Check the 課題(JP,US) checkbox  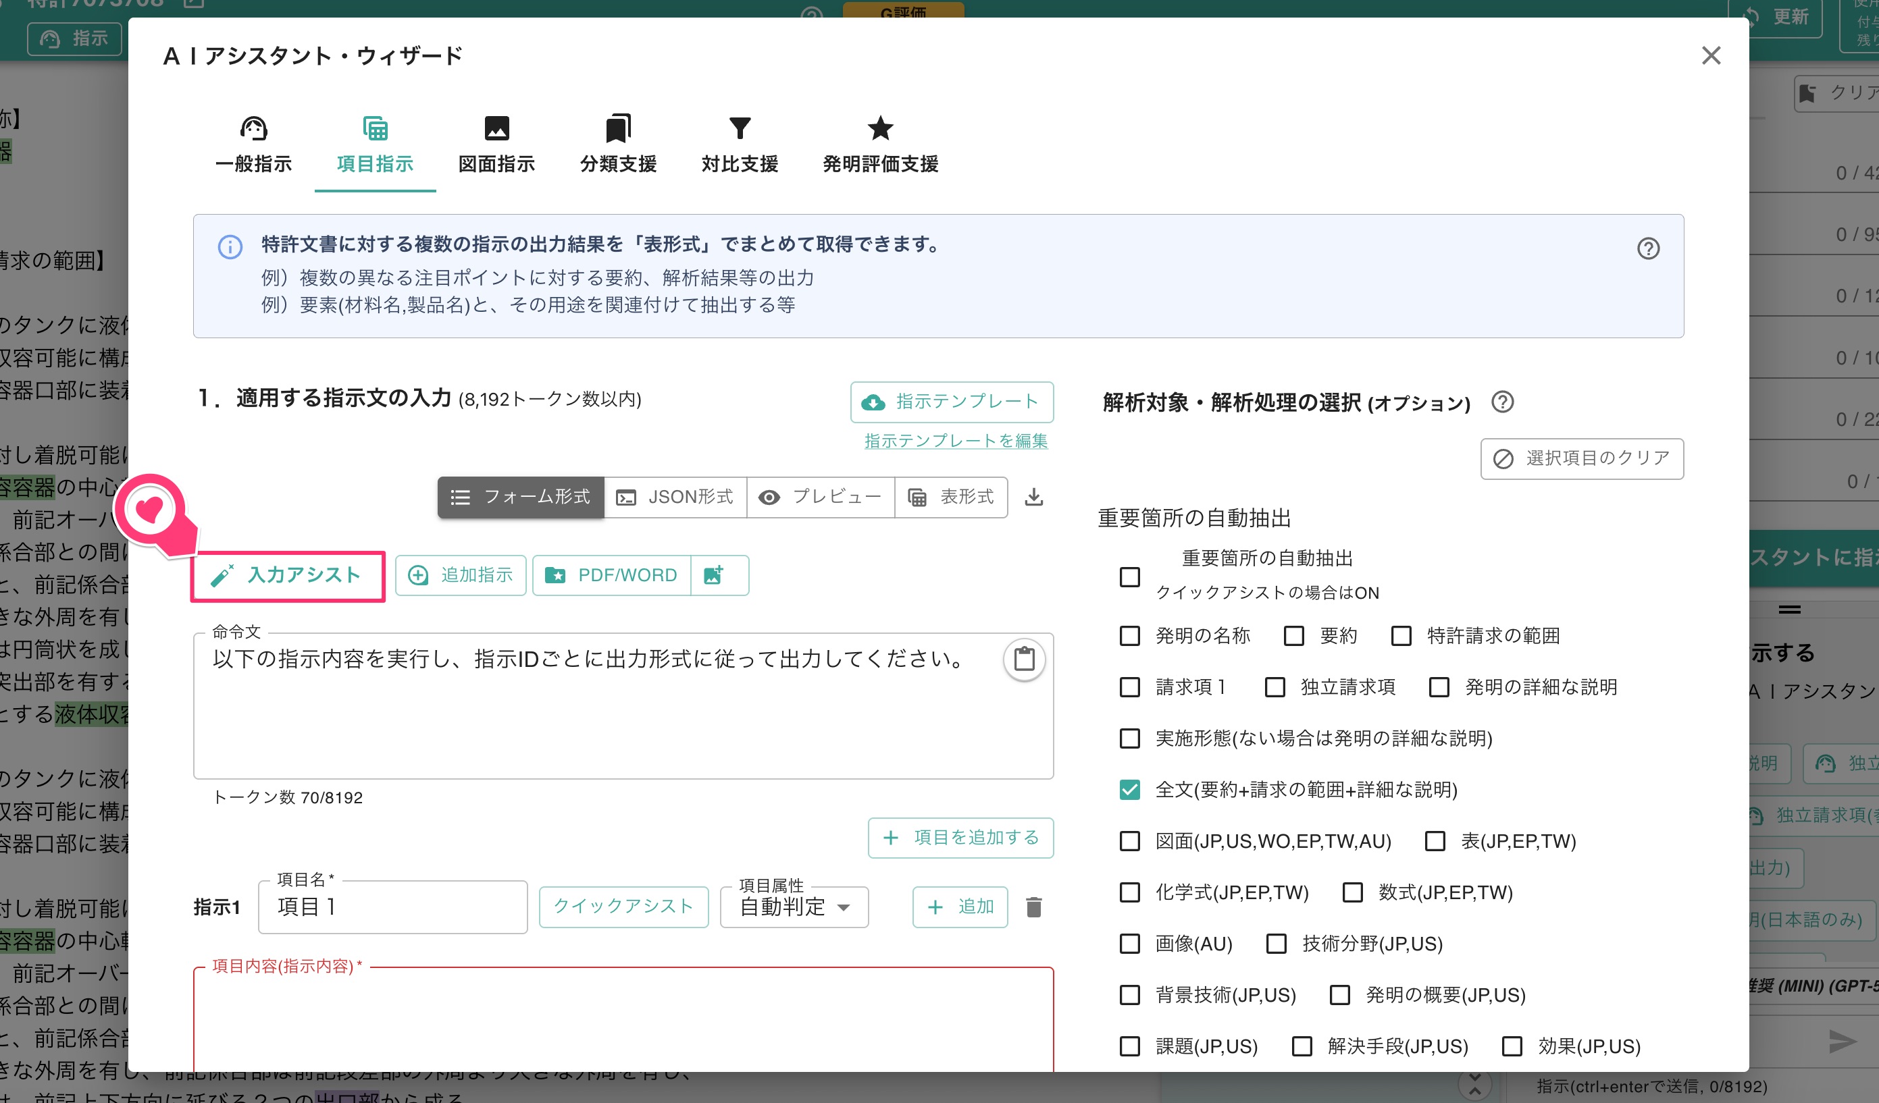pyautogui.click(x=1130, y=1047)
